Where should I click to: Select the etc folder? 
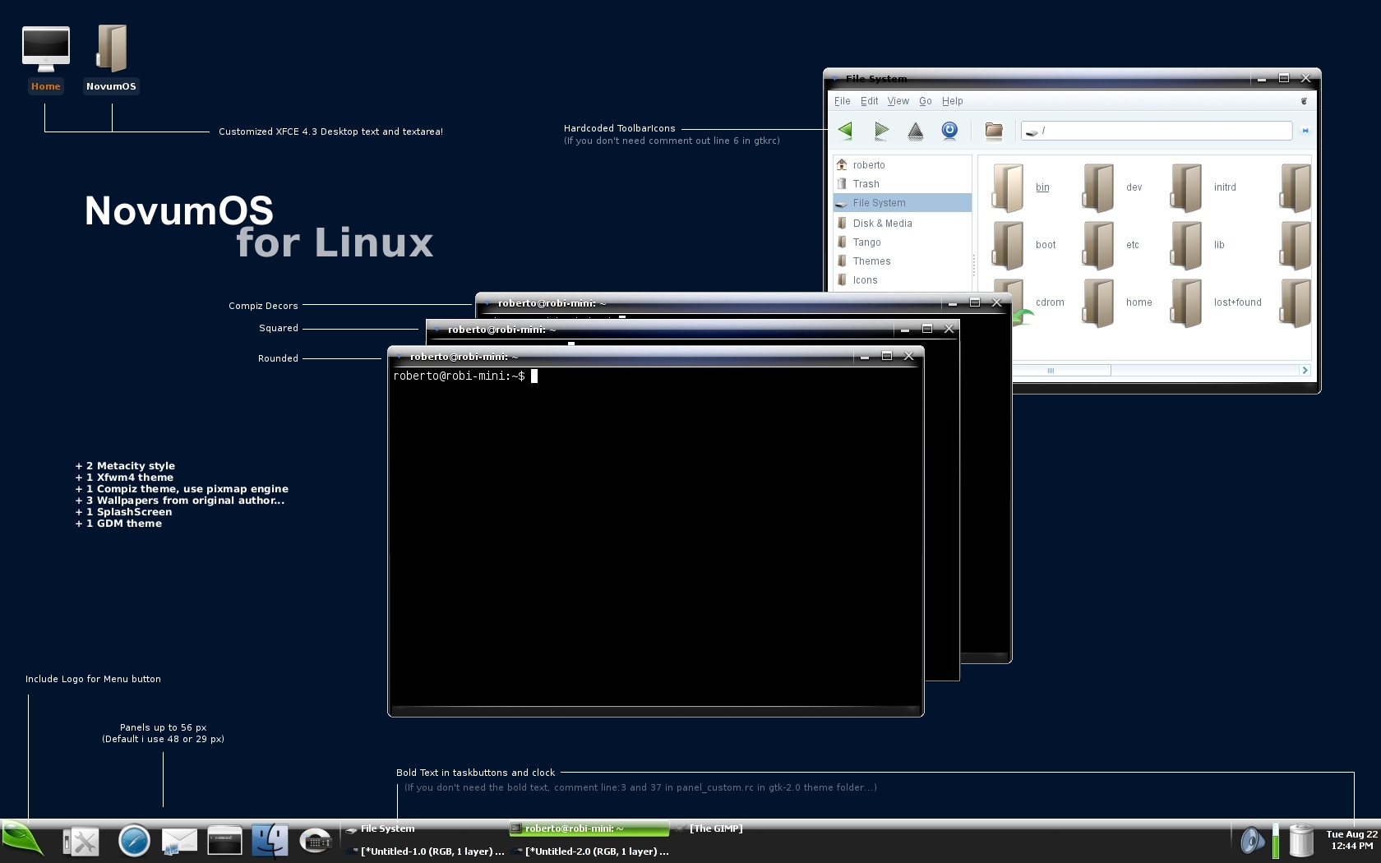click(x=1098, y=246)
